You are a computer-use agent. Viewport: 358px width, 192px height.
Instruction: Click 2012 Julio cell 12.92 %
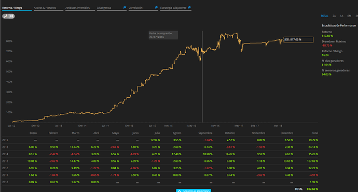point(155,140)
